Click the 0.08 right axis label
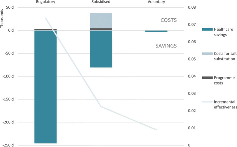The image size is (237, 147). [x=193, y=7]
